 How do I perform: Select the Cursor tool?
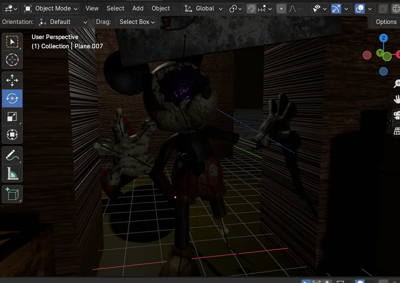pyautogui.click(x=12, y=60)
